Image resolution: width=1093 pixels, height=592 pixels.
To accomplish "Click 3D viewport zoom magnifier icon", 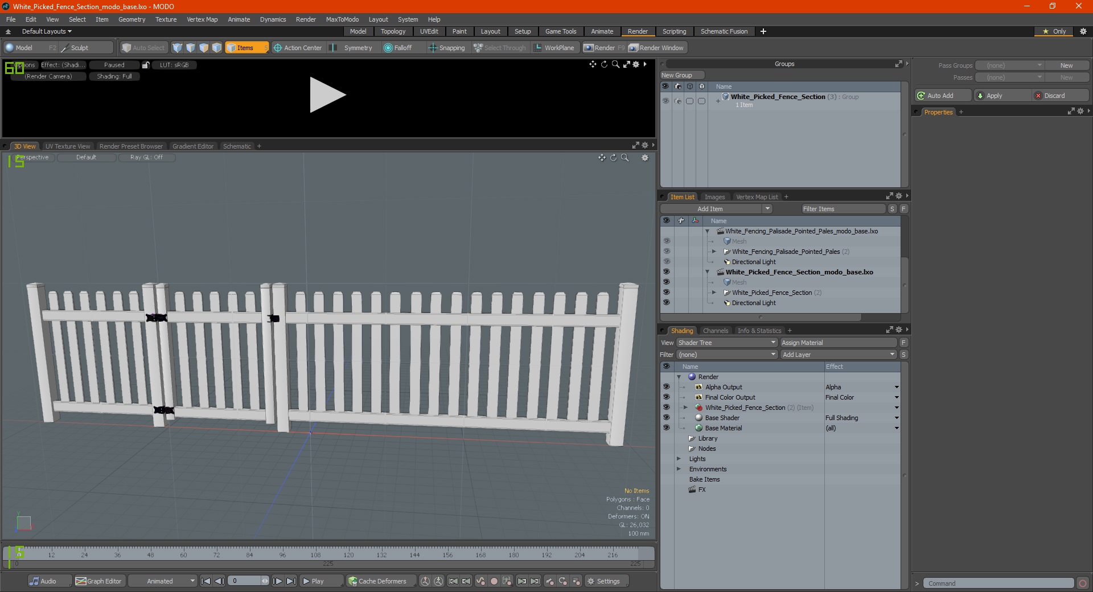I will tap(625, 158).
